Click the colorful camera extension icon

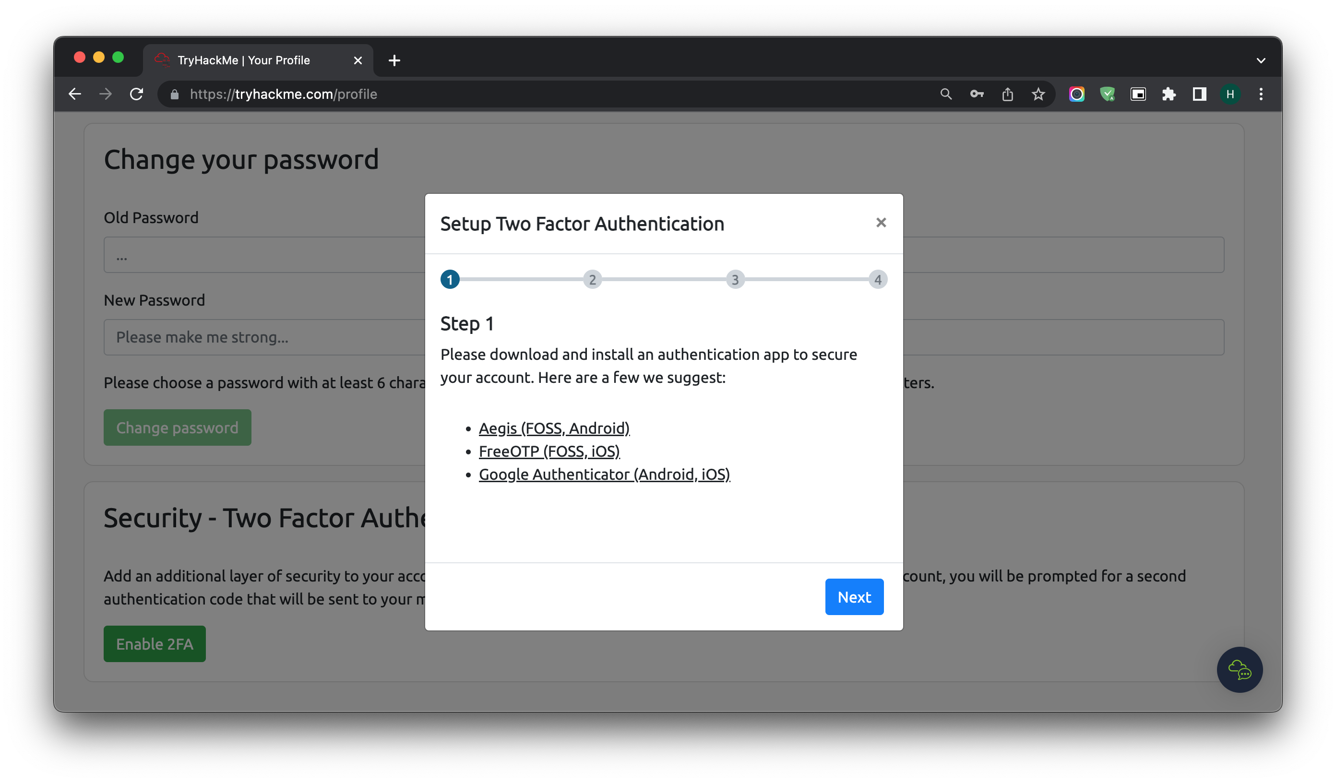click(1077, 94)
